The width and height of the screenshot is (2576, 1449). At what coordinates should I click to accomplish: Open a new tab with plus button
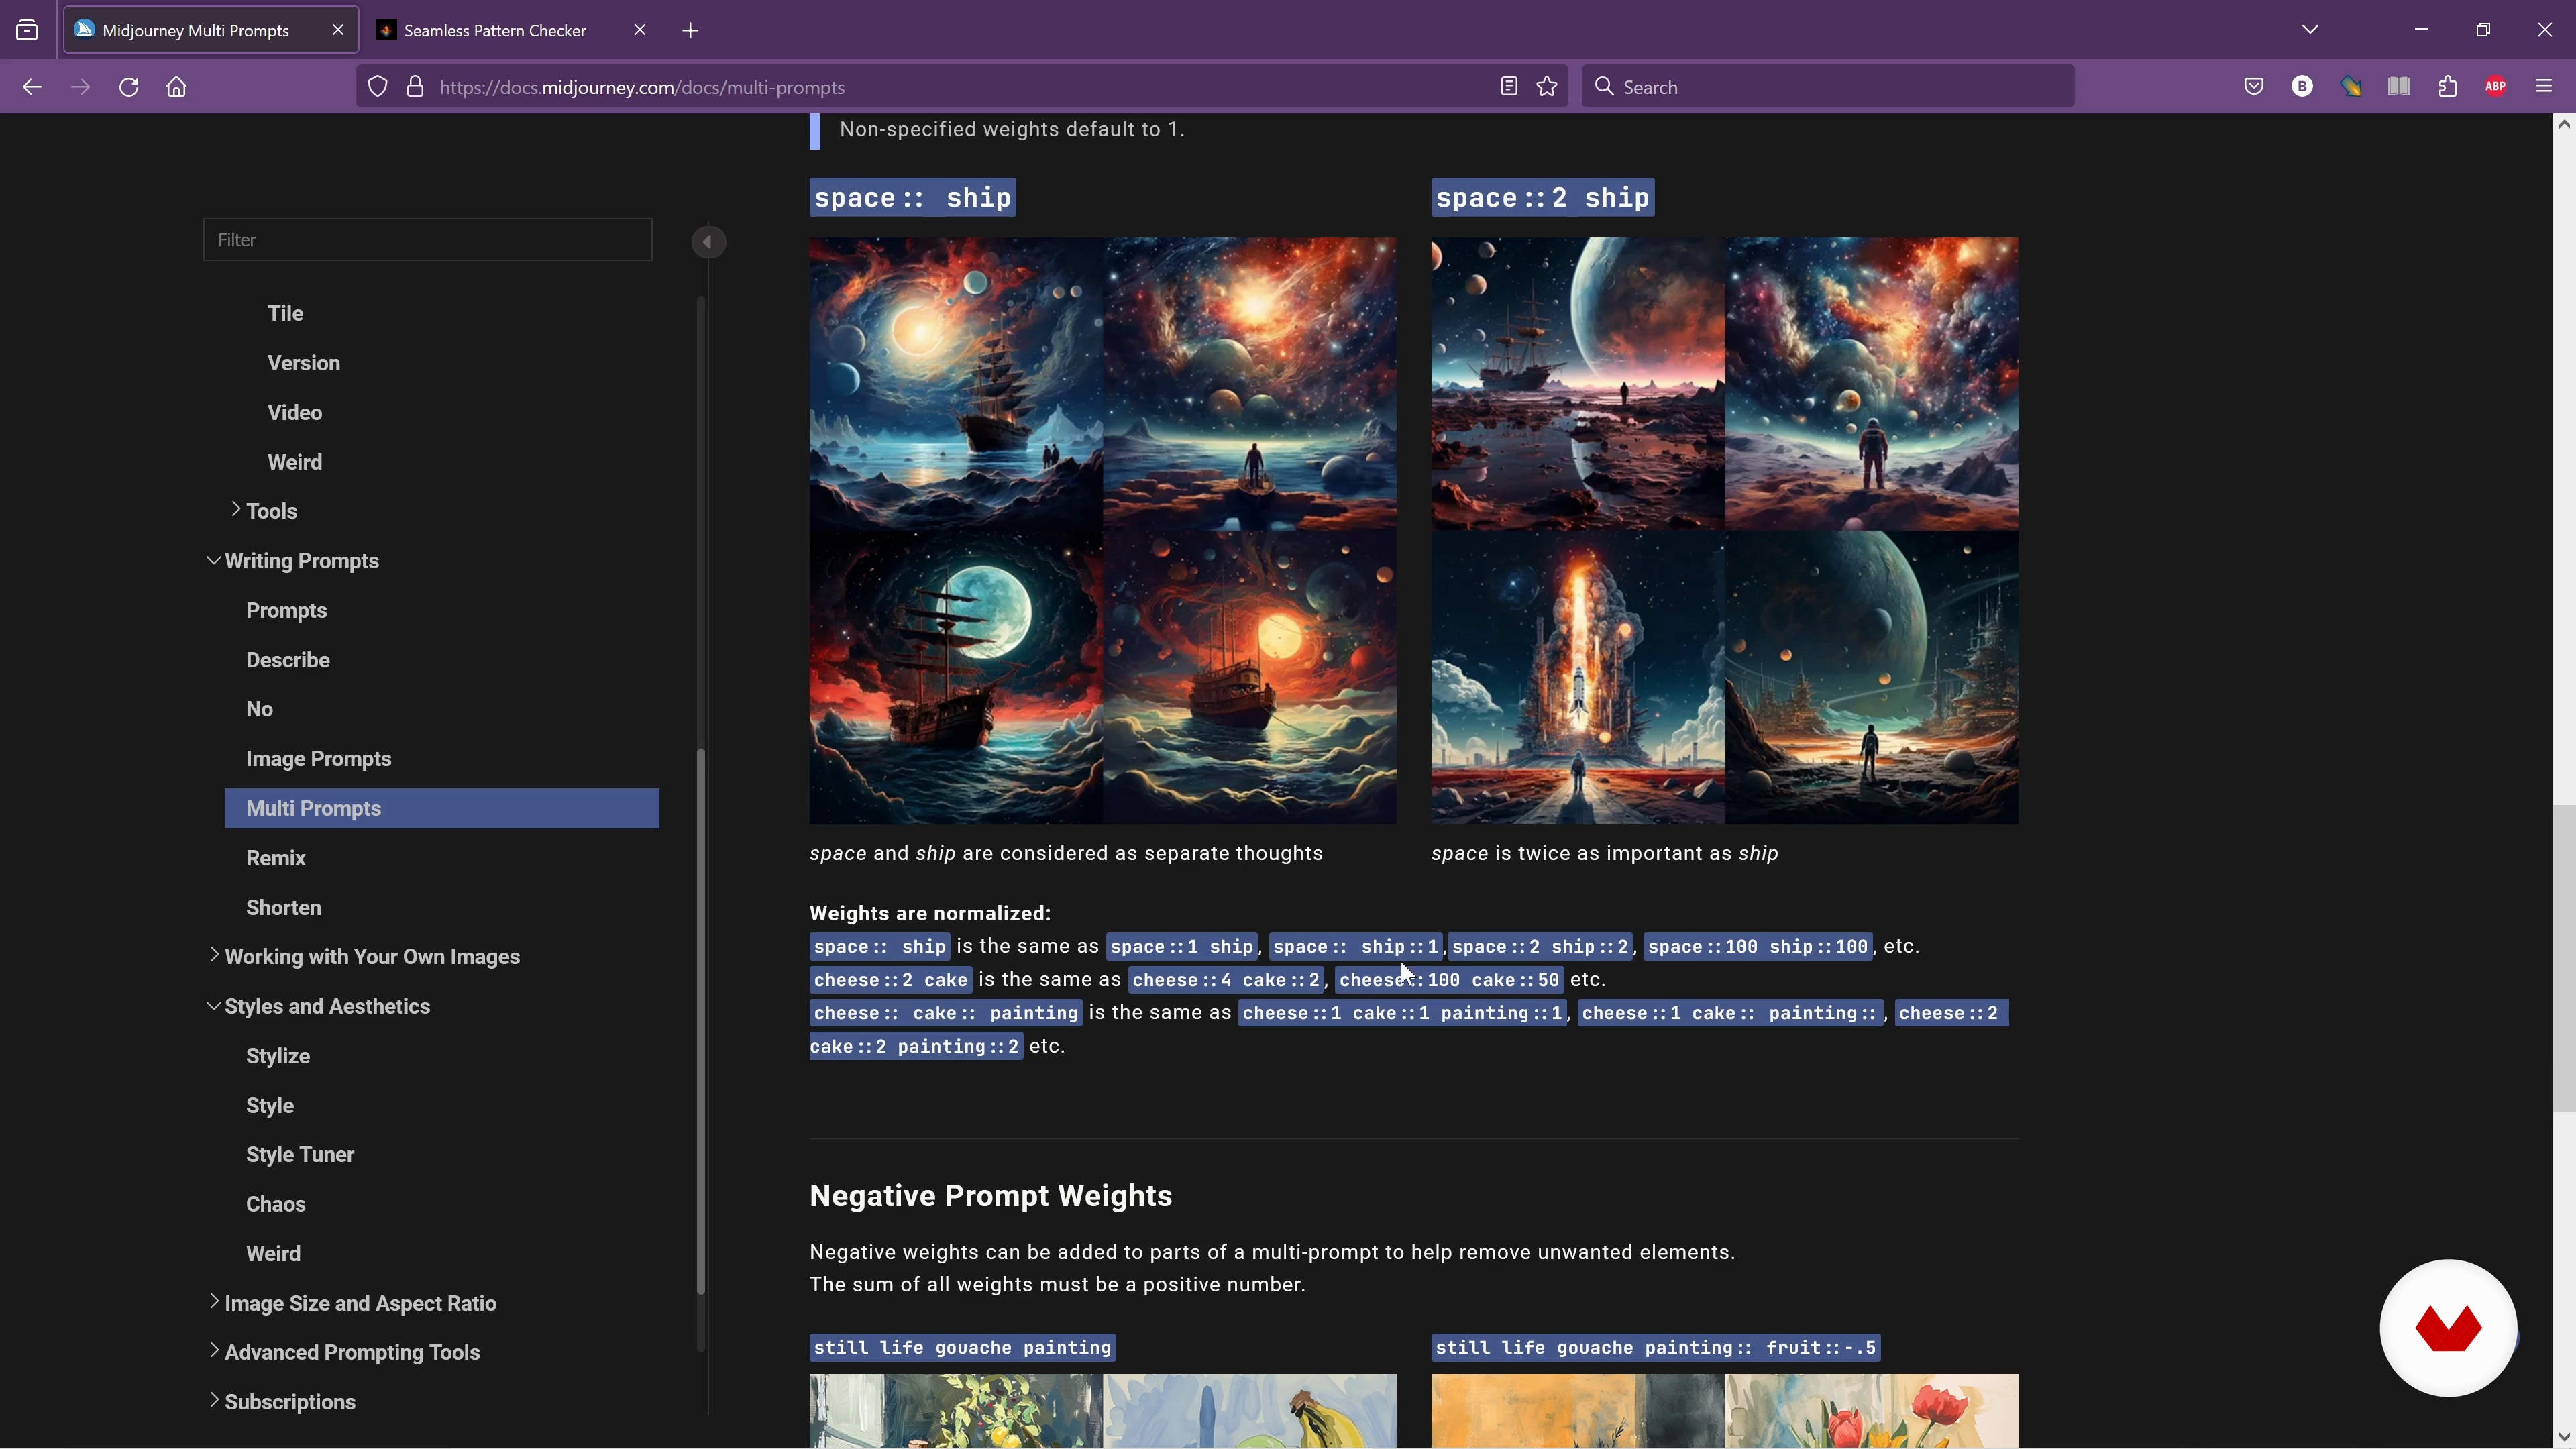pyautogui.click(x=690, y=30)
